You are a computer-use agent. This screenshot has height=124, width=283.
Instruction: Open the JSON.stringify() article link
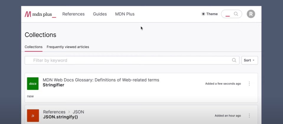[60, 117]
